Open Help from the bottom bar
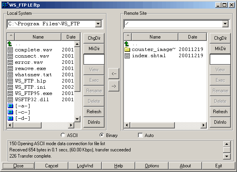The image size is (237, 172). 118,166
